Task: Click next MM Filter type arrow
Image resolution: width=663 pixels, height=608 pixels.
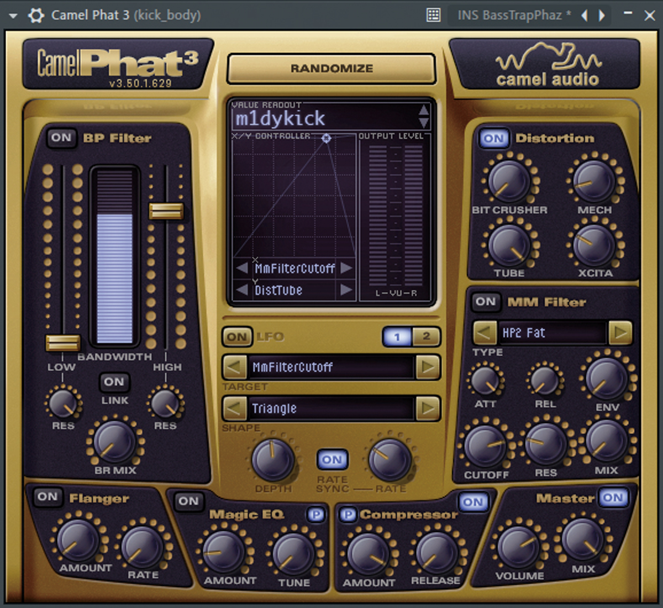Action: [620, 333]
